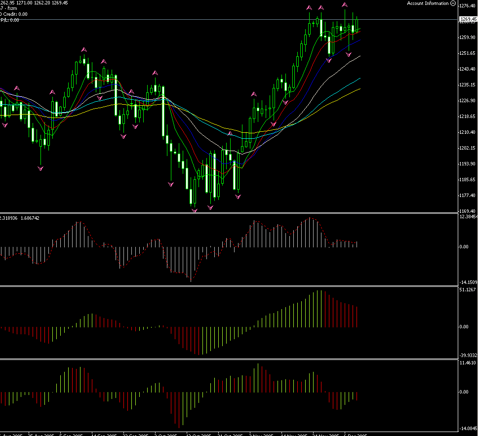Viewport: 478px width, 436px height.
Task: Click the 1193.90 price axis label
Action: pos(468,164)
